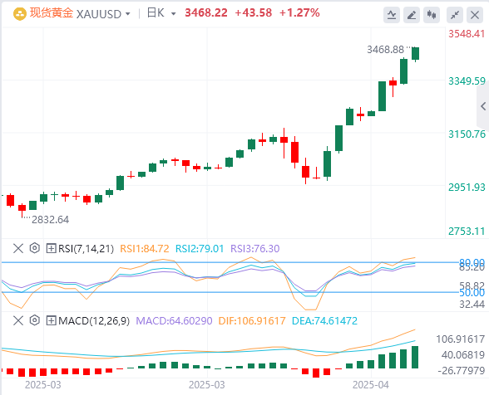Click the 现货黄金 symbol name
This screenshot has height=395, width=489.
(x=52, y=13)
